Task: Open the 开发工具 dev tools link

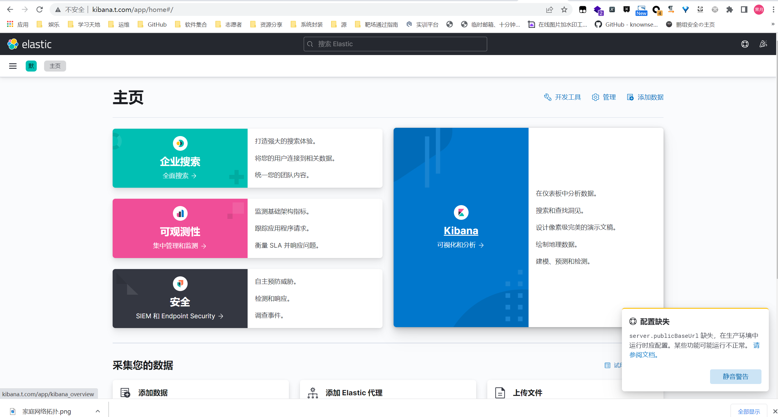Action: pyautogui.click(x=563, y=97)
